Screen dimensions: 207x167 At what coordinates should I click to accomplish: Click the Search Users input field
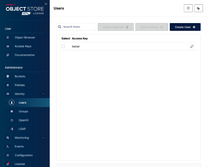pos(78,27)
